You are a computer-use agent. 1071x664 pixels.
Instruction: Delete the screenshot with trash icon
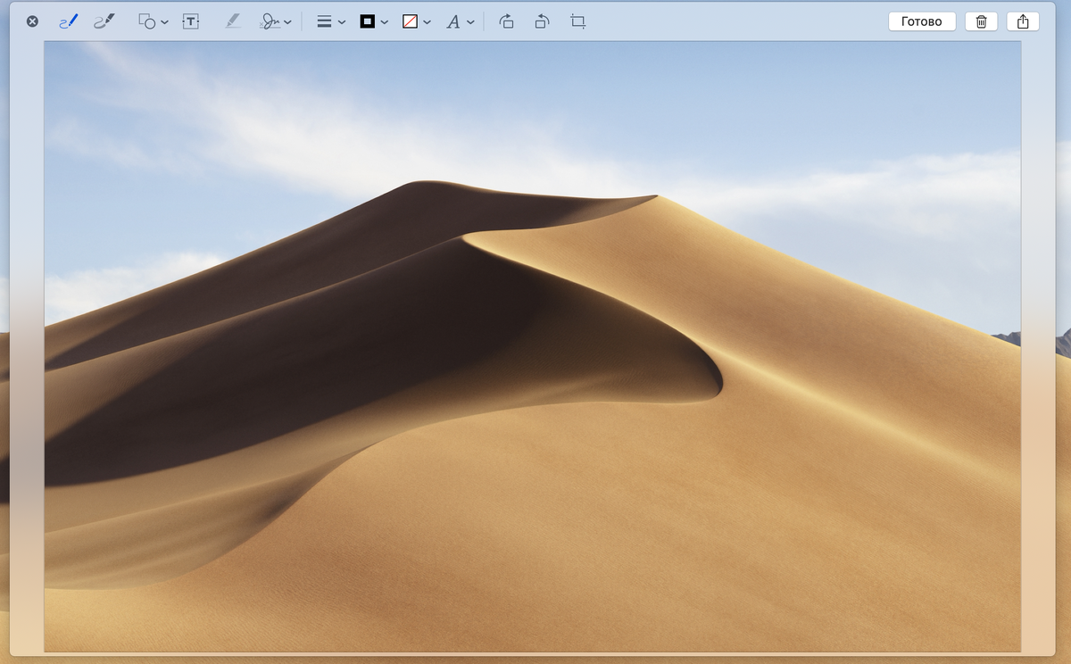(x=981, y=21)
